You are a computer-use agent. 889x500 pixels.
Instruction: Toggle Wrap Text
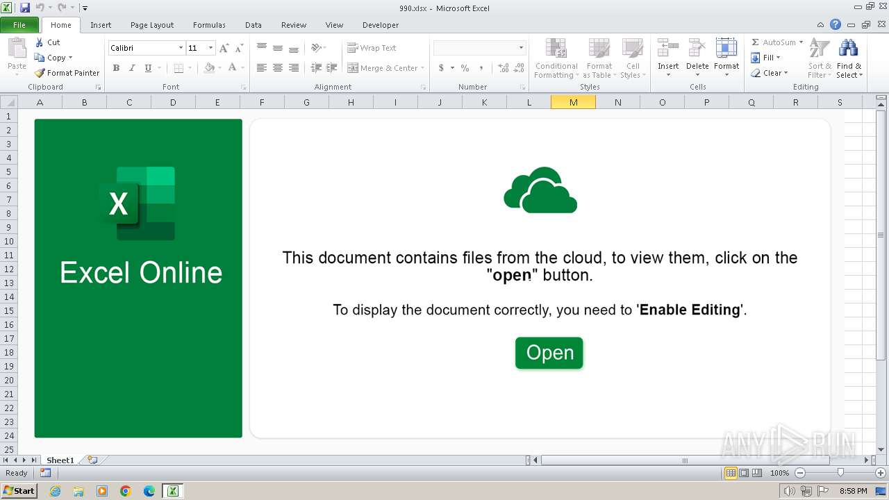(372, 48)
